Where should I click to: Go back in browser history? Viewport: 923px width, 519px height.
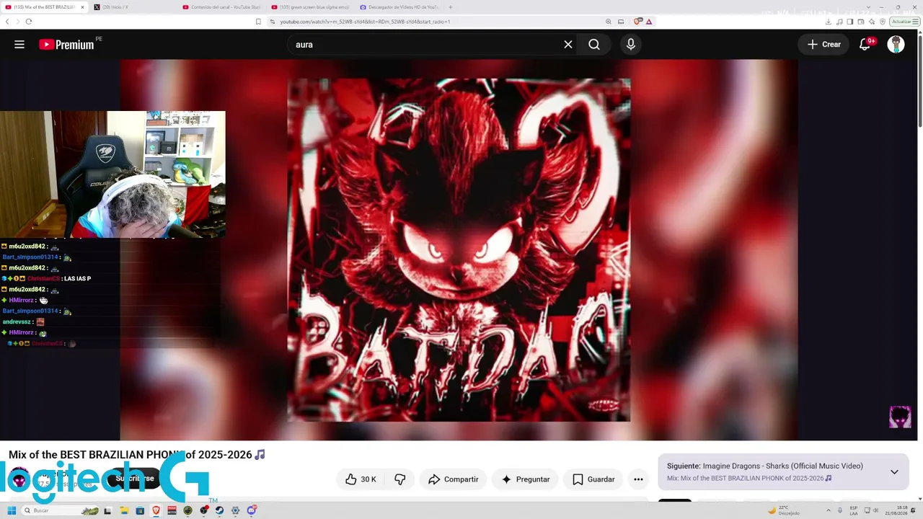pyautogui.click(x=7, y=22)
